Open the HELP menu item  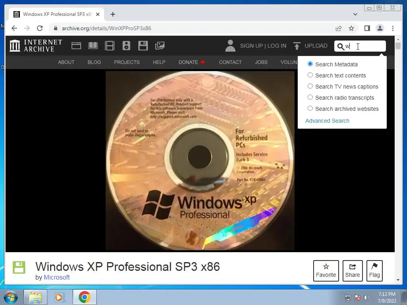click(159, 62)
